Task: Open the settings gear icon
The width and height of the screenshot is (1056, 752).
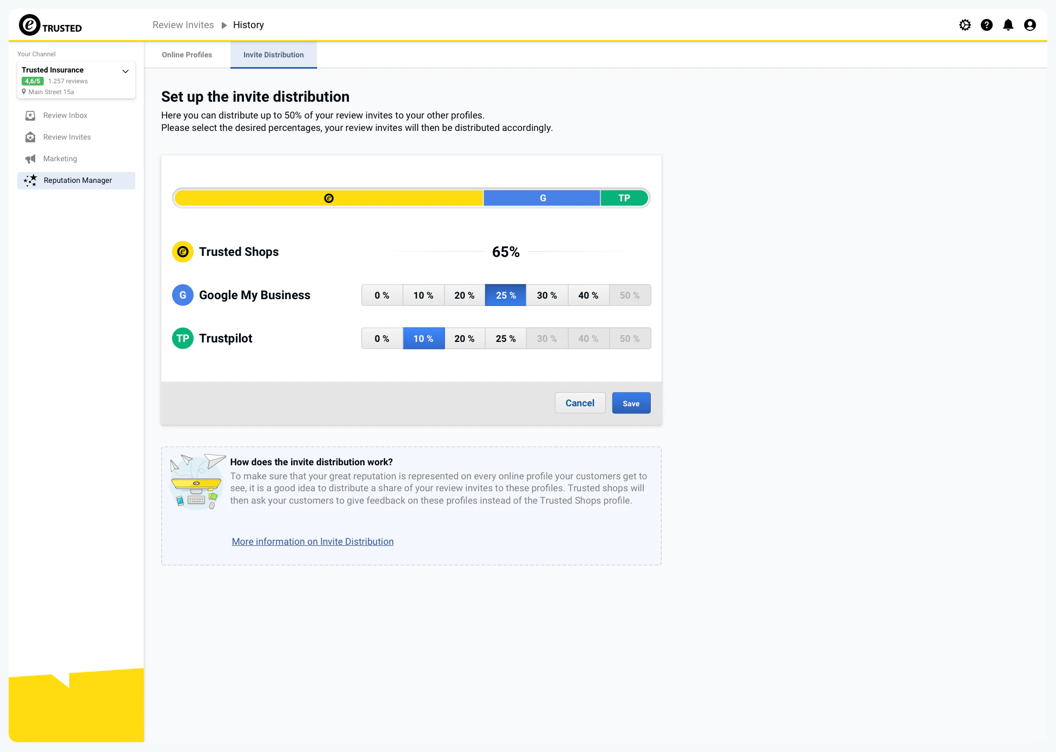Action: click(965, 24)
